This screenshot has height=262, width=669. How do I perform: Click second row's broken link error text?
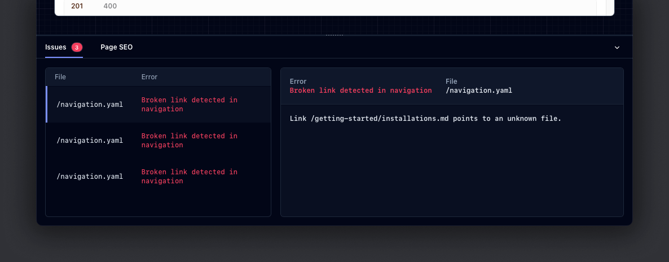click(x=189, y=141)
